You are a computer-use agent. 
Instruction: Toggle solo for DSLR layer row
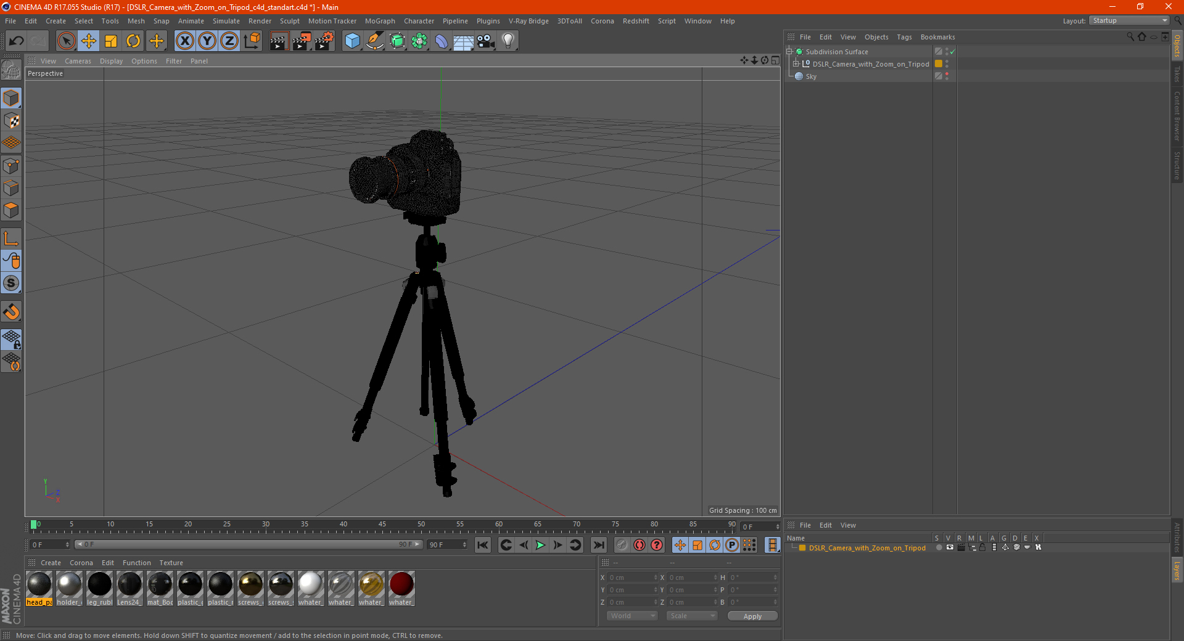[x=939, y=547]
